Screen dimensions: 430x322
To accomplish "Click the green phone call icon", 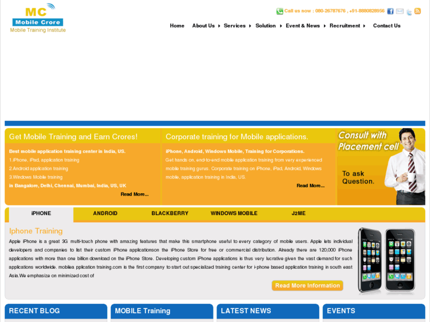I will 280,11.
